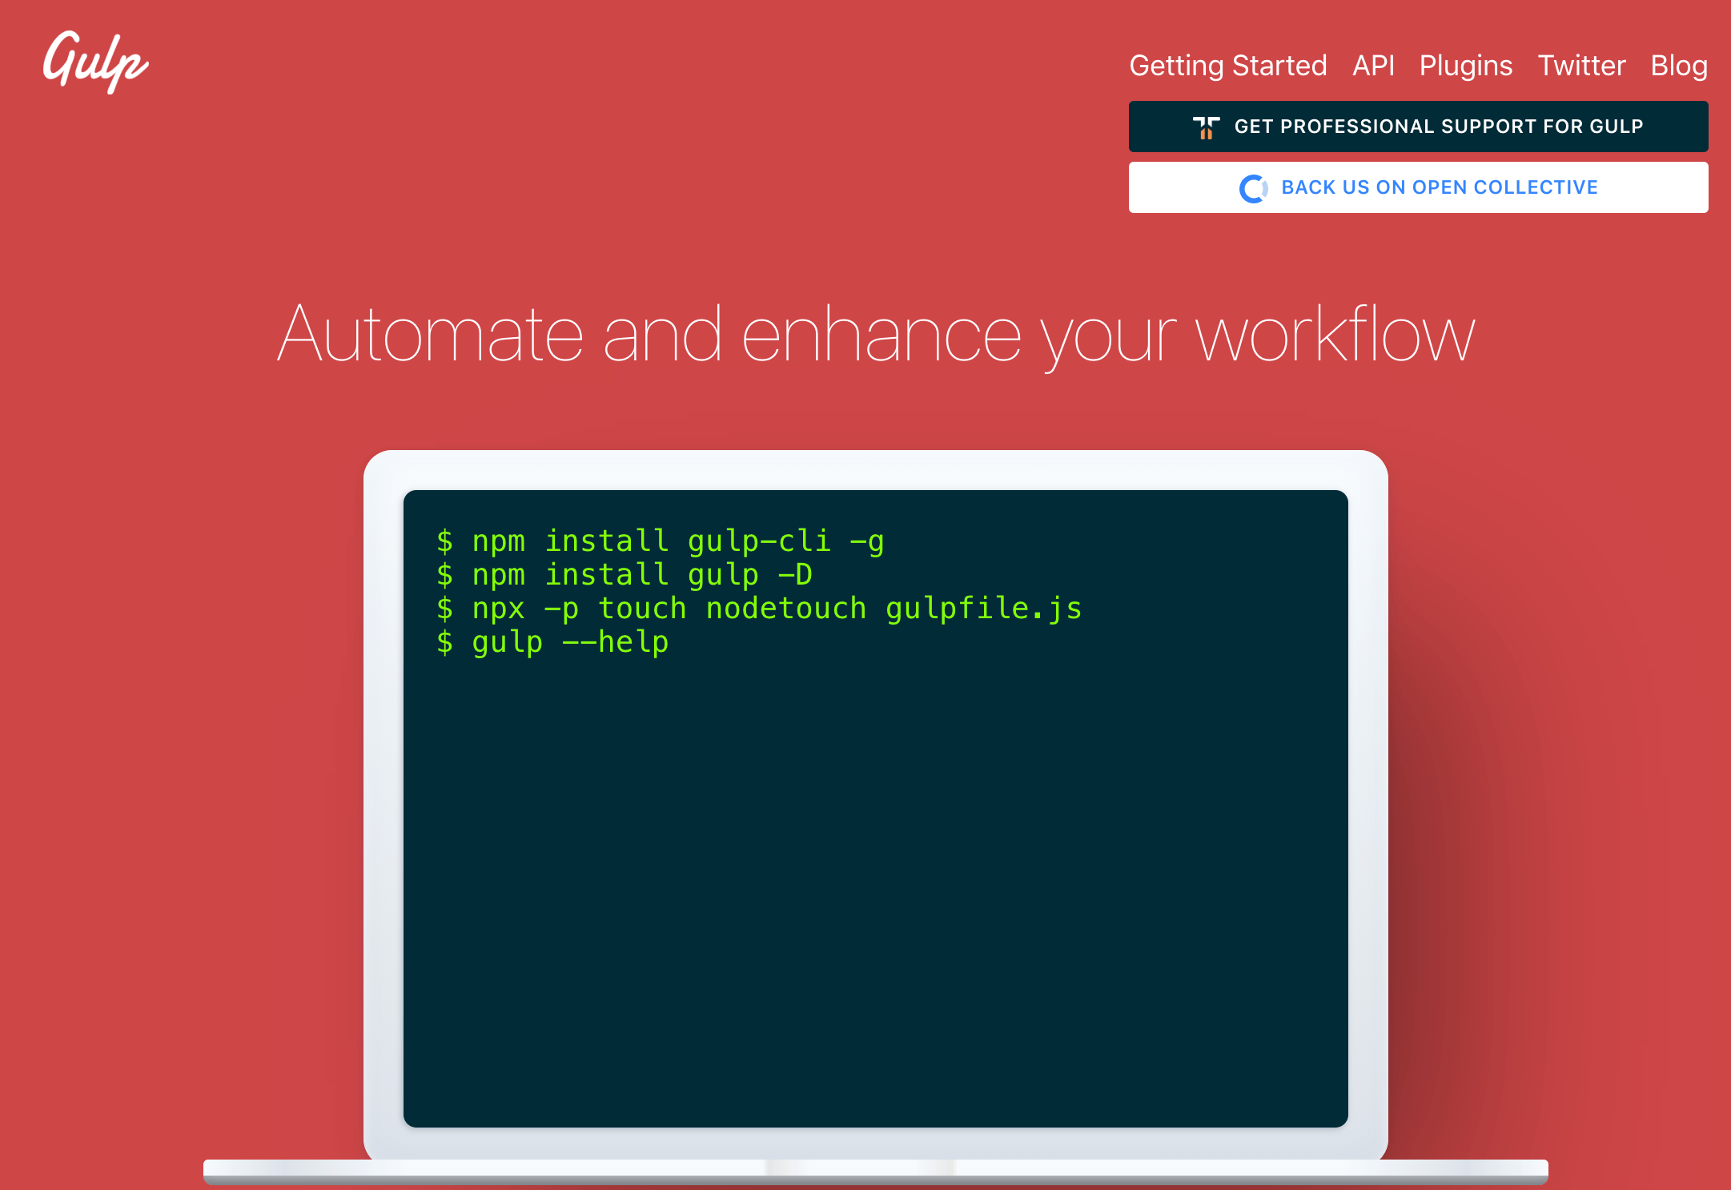
Task: Open the Twitter link in navigation
Action: [x=1581, y=66]
